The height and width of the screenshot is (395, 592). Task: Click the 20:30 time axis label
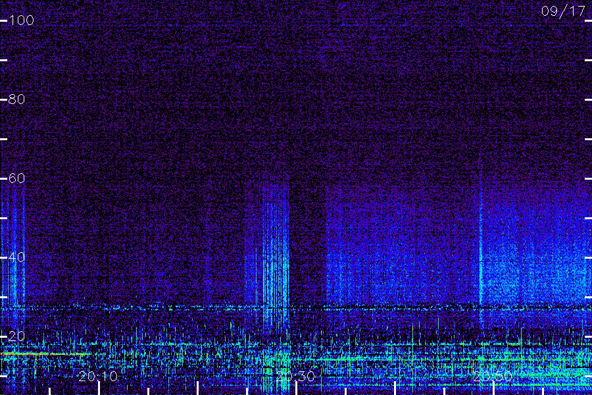click(x=295, y=376)
